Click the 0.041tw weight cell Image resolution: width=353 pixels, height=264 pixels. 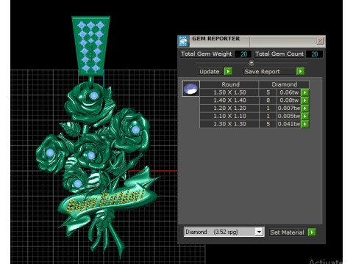tap(289, 124)
